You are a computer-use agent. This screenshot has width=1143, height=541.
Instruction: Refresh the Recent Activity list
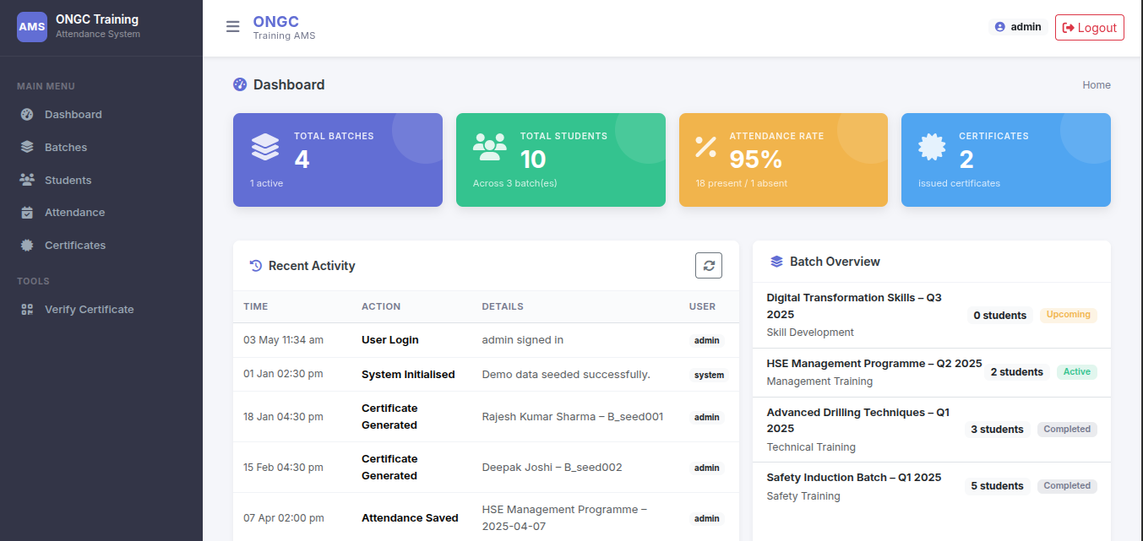point(709,265)
